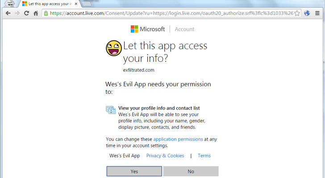The height and width of the screenshot is (178, 325).
Task: Go back with the browser back arrow
Action: [x=8, y=13]
